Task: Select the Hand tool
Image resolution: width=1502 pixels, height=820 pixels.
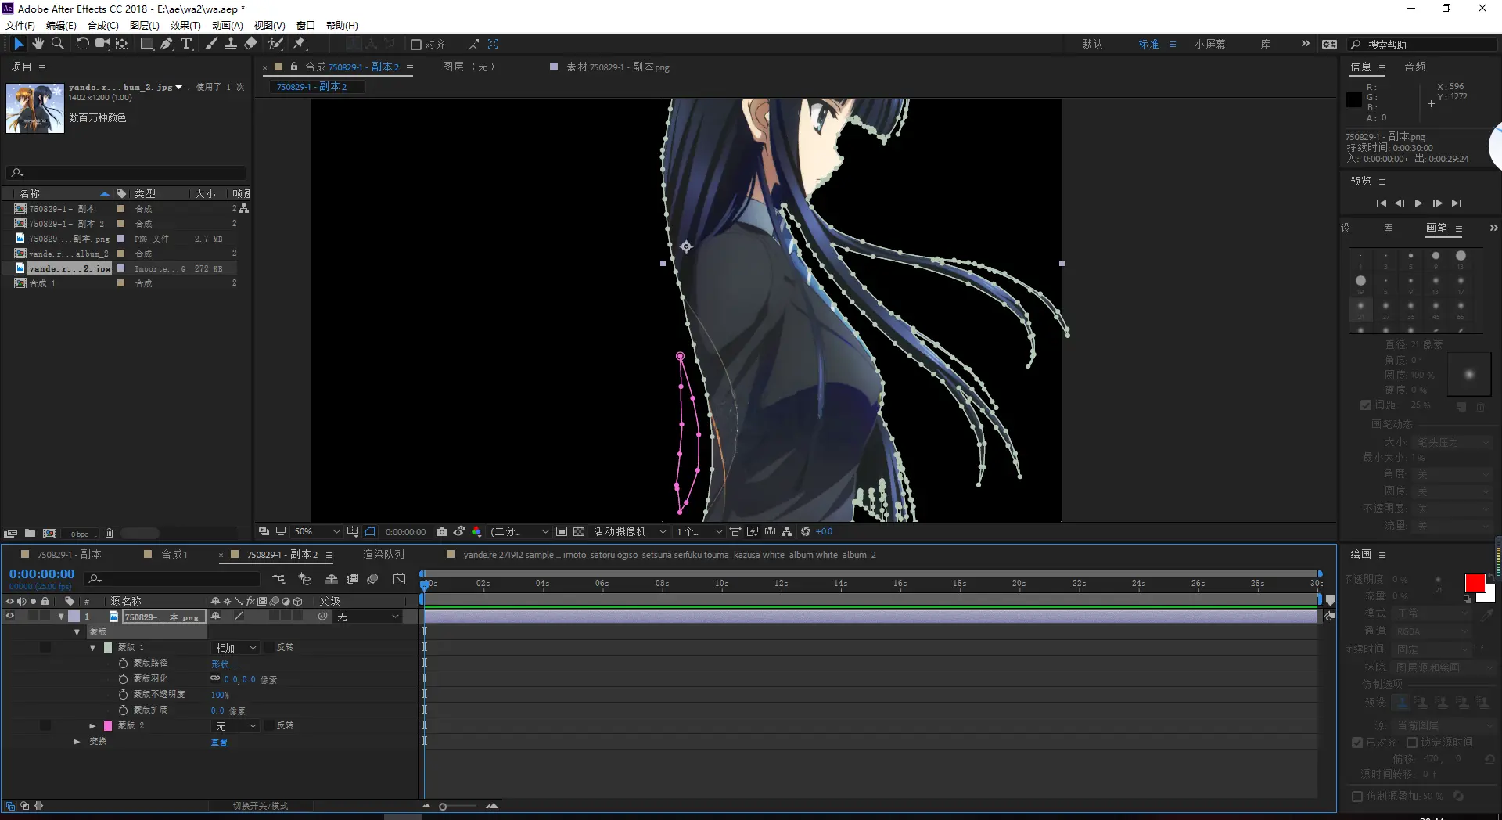Action: (38, 44)
